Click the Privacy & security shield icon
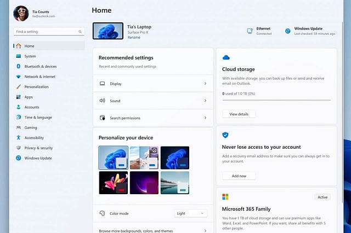351x233 pixels. coord(19,148)
